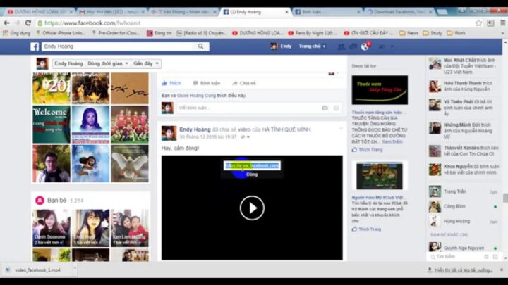The height and width of the screenshot is (285, 508).
Task: Switch to Download Facebook browser tab
Action: coord(399,12)
